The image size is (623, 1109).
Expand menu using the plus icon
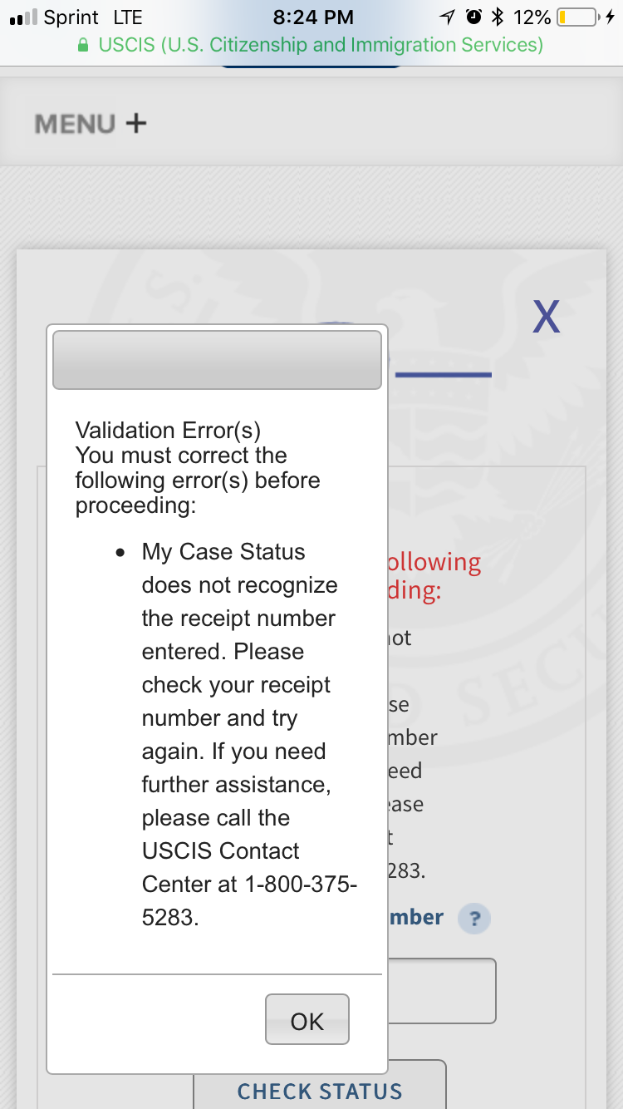[136, 124]
